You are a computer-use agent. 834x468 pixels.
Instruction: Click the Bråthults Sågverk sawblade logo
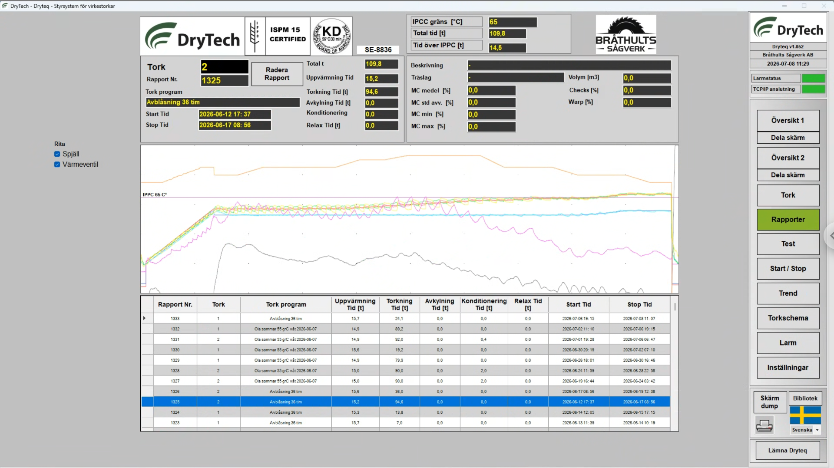tap(625, 34)
